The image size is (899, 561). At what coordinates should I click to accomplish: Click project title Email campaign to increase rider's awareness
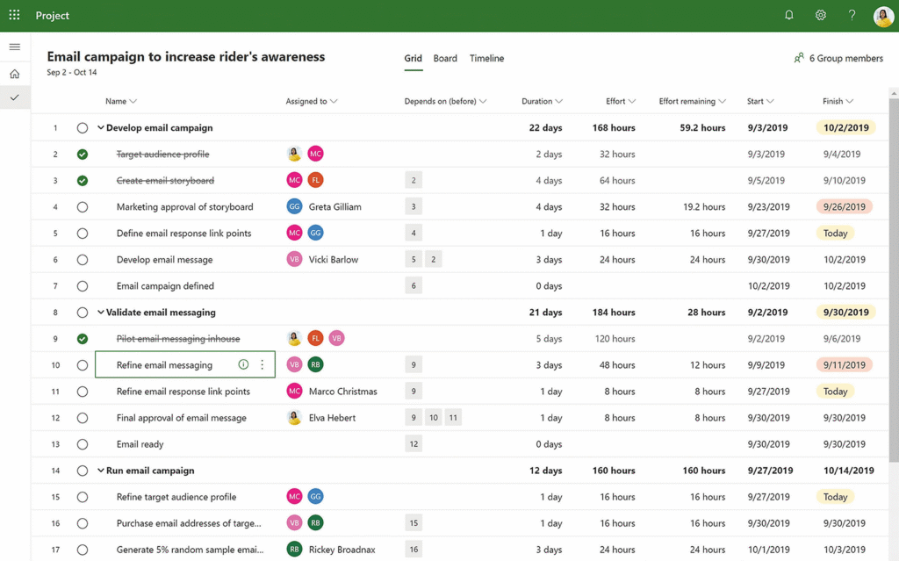click(x=186, y=56)
